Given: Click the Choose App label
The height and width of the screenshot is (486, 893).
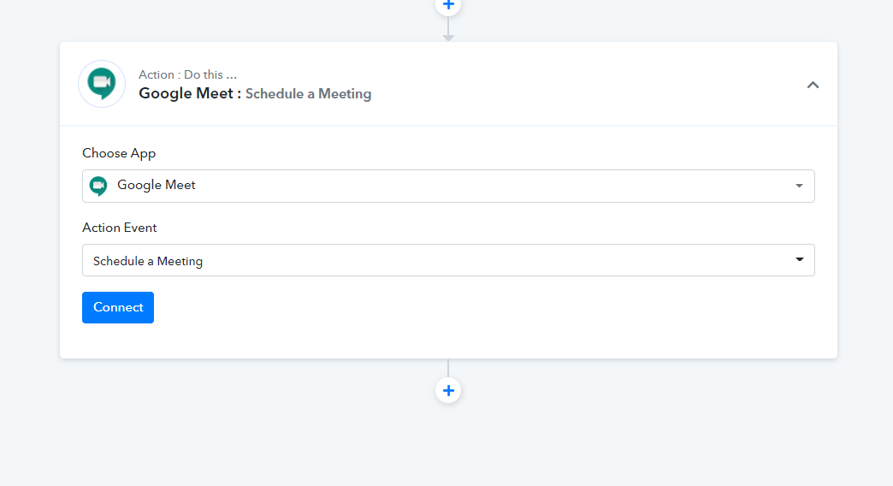Looking at the screenshot, I should pyautogui.click(x=119, y=153).
